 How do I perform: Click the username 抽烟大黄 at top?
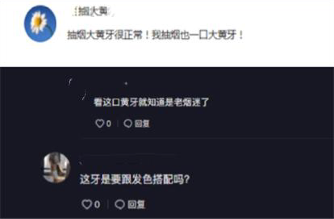(x=93, y=12)
